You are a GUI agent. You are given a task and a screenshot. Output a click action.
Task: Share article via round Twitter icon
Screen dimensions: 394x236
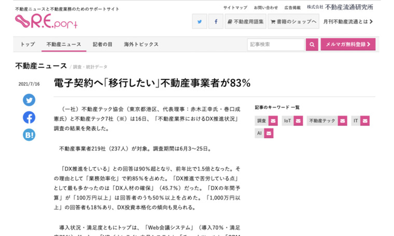pyautogui.click(x=29, y=100)
